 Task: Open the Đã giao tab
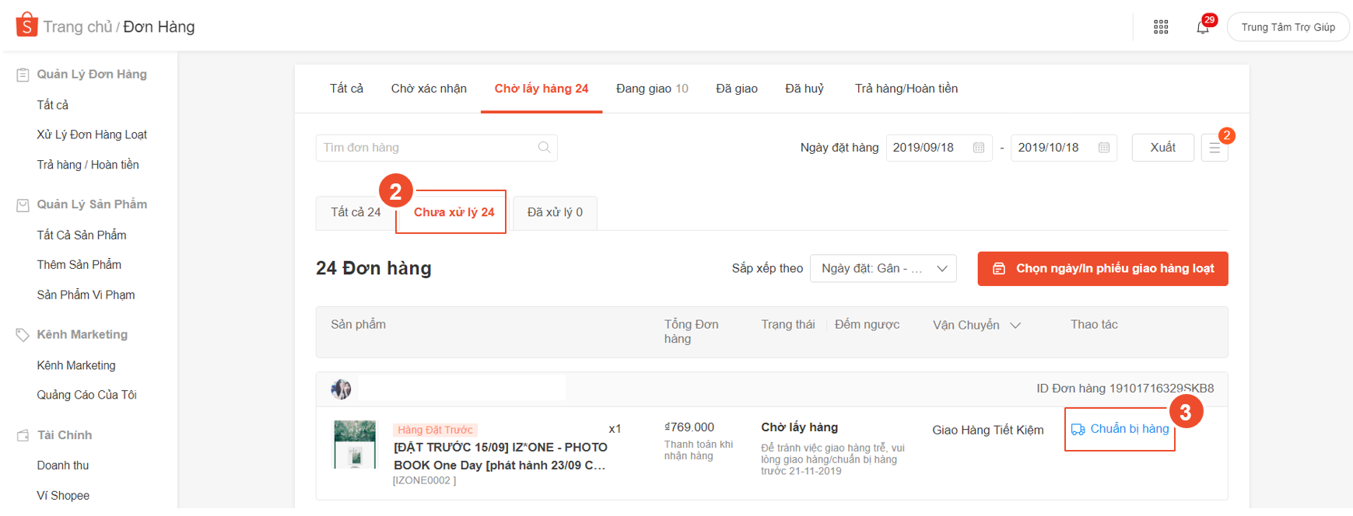tap(737, 89)
